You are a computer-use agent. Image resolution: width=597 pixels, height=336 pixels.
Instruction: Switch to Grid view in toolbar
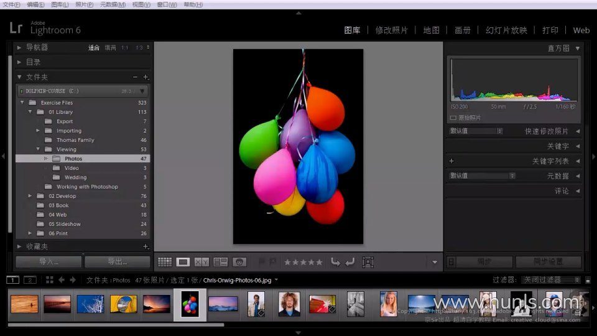(x=165, y=263)
